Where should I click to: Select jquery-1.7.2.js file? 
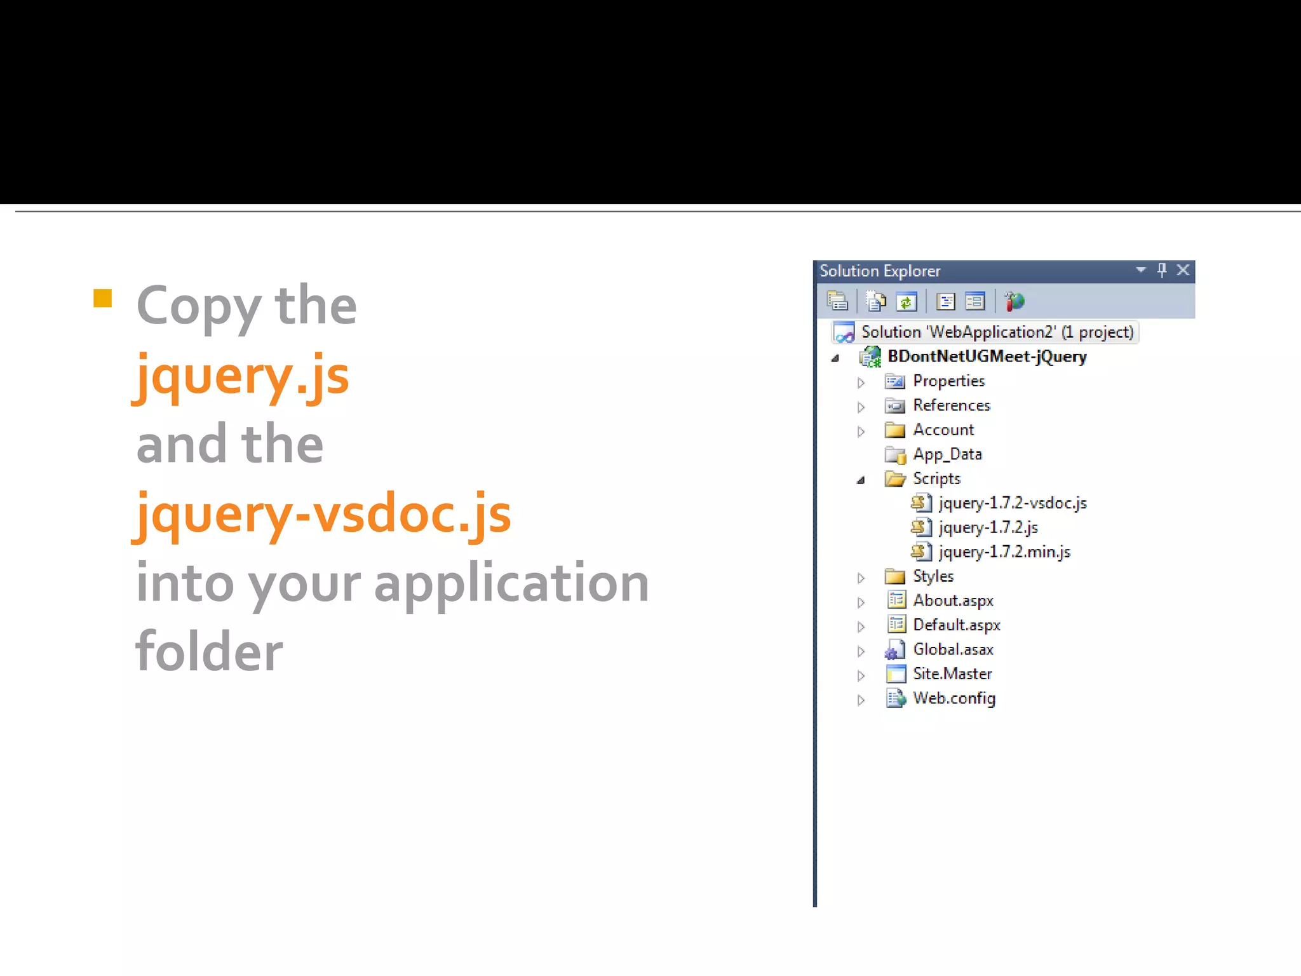point(988,527)
